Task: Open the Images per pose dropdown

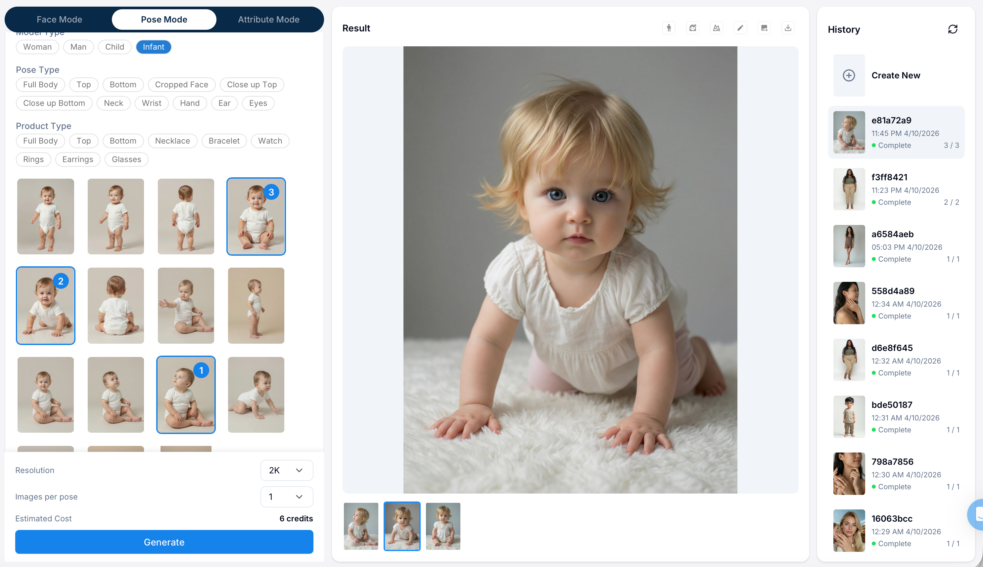Action: [x=286, y=497]
